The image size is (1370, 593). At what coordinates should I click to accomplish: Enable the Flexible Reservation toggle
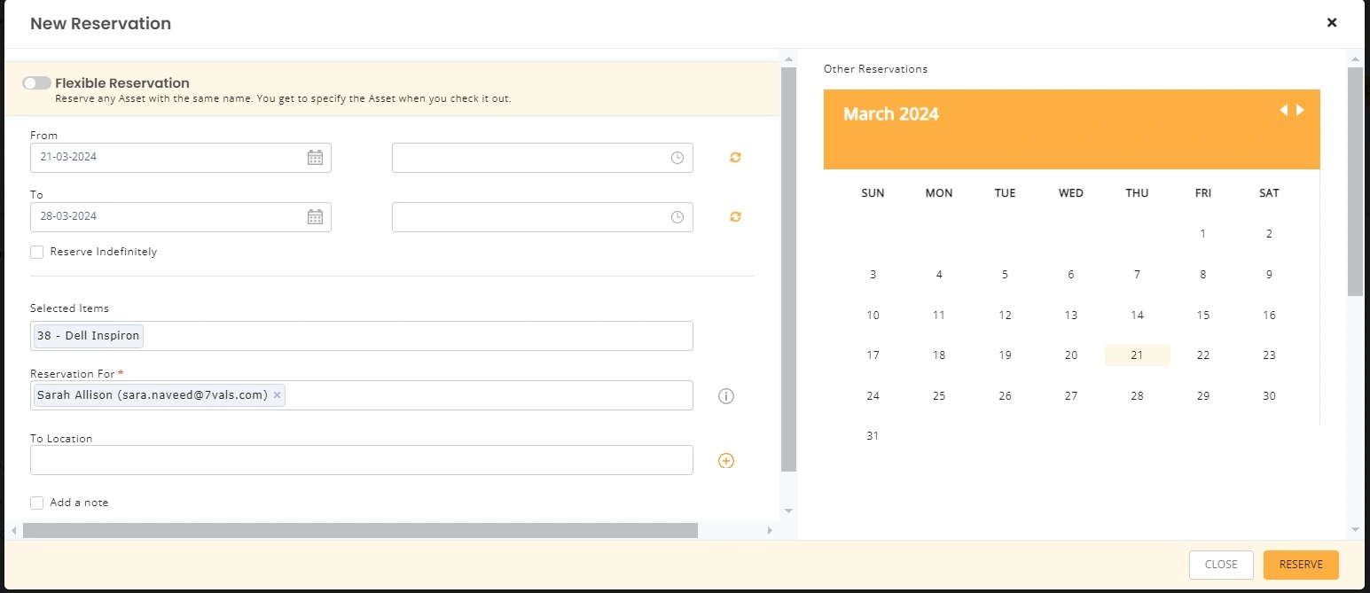pyautogui.click(x=36, y=82)
